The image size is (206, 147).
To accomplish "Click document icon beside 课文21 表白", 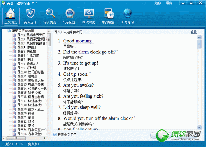I will pos(14,117).
